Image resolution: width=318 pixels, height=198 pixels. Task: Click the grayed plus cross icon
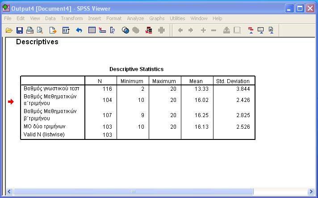[x=161, y=30]
